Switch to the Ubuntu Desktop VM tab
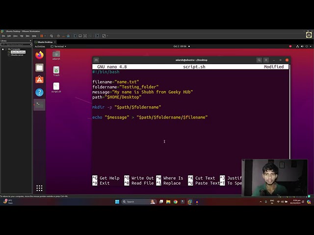314x235 pixels. point(45,42)
